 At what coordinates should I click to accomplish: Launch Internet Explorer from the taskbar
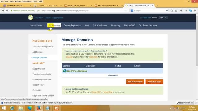click(x=12, y=108)
